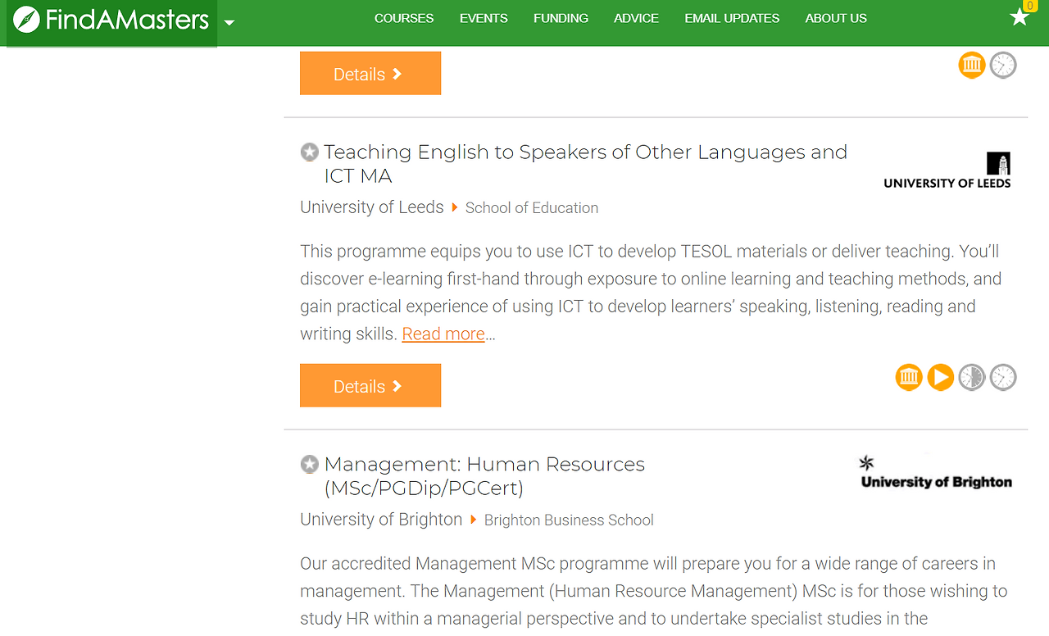Viewport: 1049px width, 636px height.
Task: Save the Management: Human Resources course with its star
Action: click(x=309, y=464)
